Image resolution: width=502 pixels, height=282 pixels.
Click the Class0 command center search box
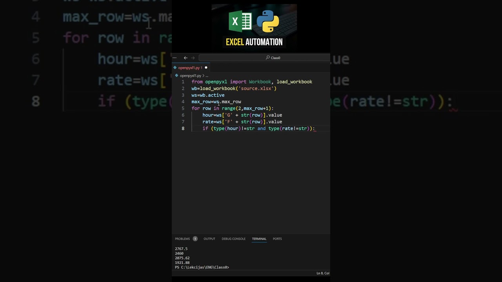pos(264,58)
